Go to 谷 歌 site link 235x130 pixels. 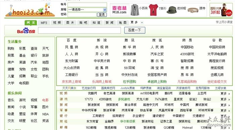[217, 40]
